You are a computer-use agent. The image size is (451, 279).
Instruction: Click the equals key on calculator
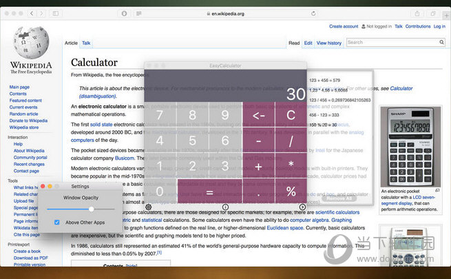coord(210,192)
